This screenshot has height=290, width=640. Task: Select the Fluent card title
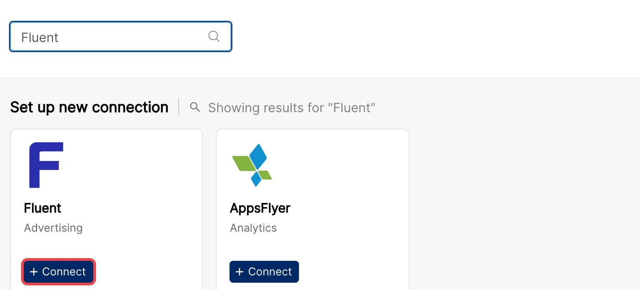point(43,208)
